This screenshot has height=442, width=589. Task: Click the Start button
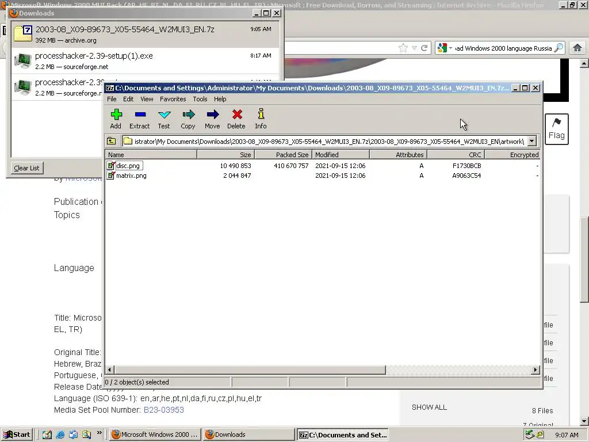[x=17, y=435]
